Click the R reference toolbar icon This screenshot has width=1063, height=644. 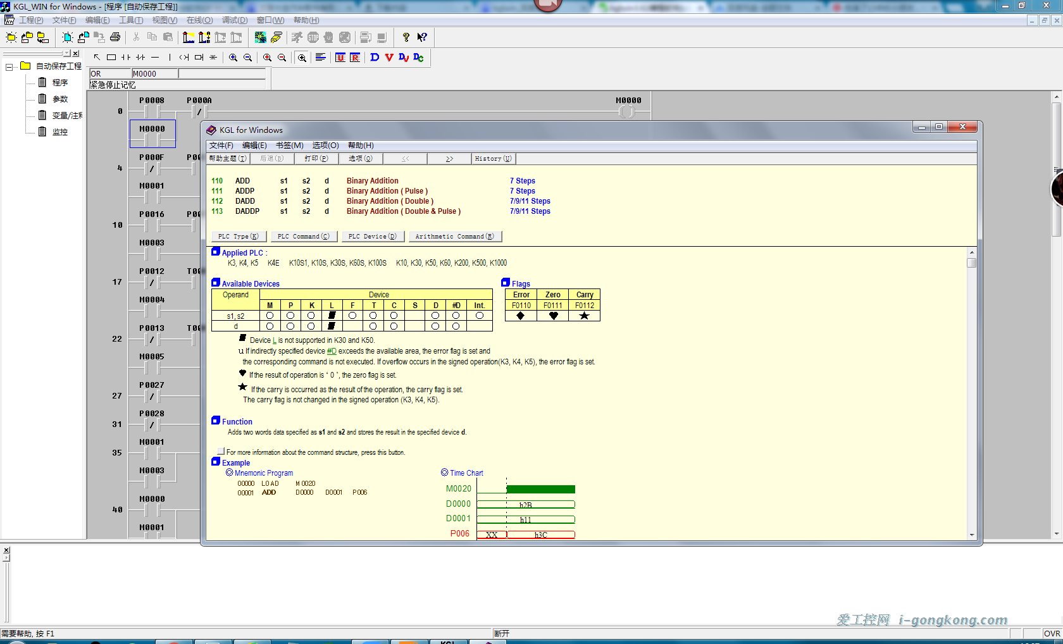(x=355, y=58)
